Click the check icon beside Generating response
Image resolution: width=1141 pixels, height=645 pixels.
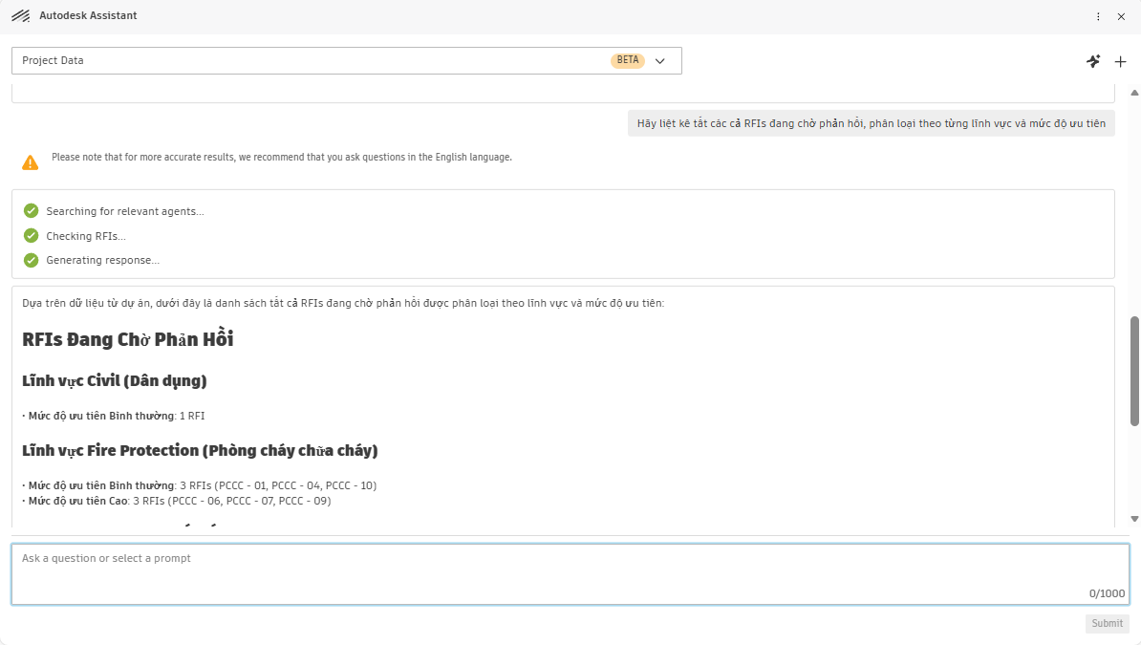click(x=31, y=260)
